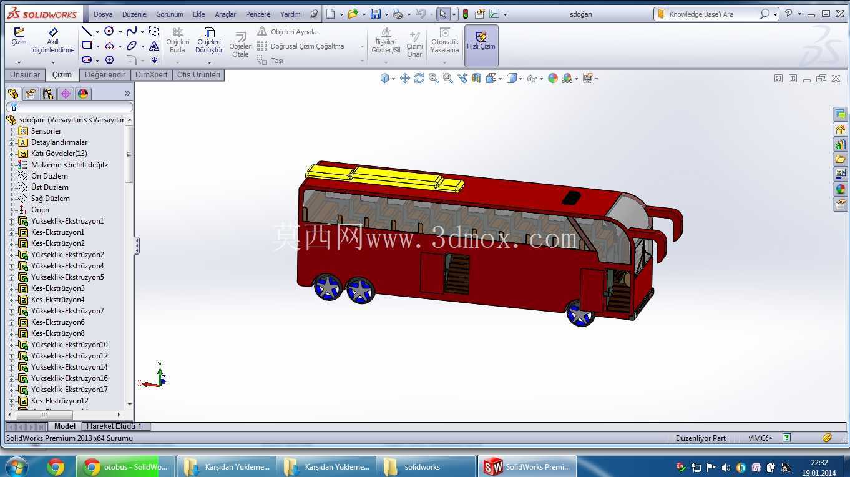Viewport: 850px width, 477px height.
Task: Switch to the Ofis Ürünleri tab
Action: pyautogui.click(x=198, y=75)
